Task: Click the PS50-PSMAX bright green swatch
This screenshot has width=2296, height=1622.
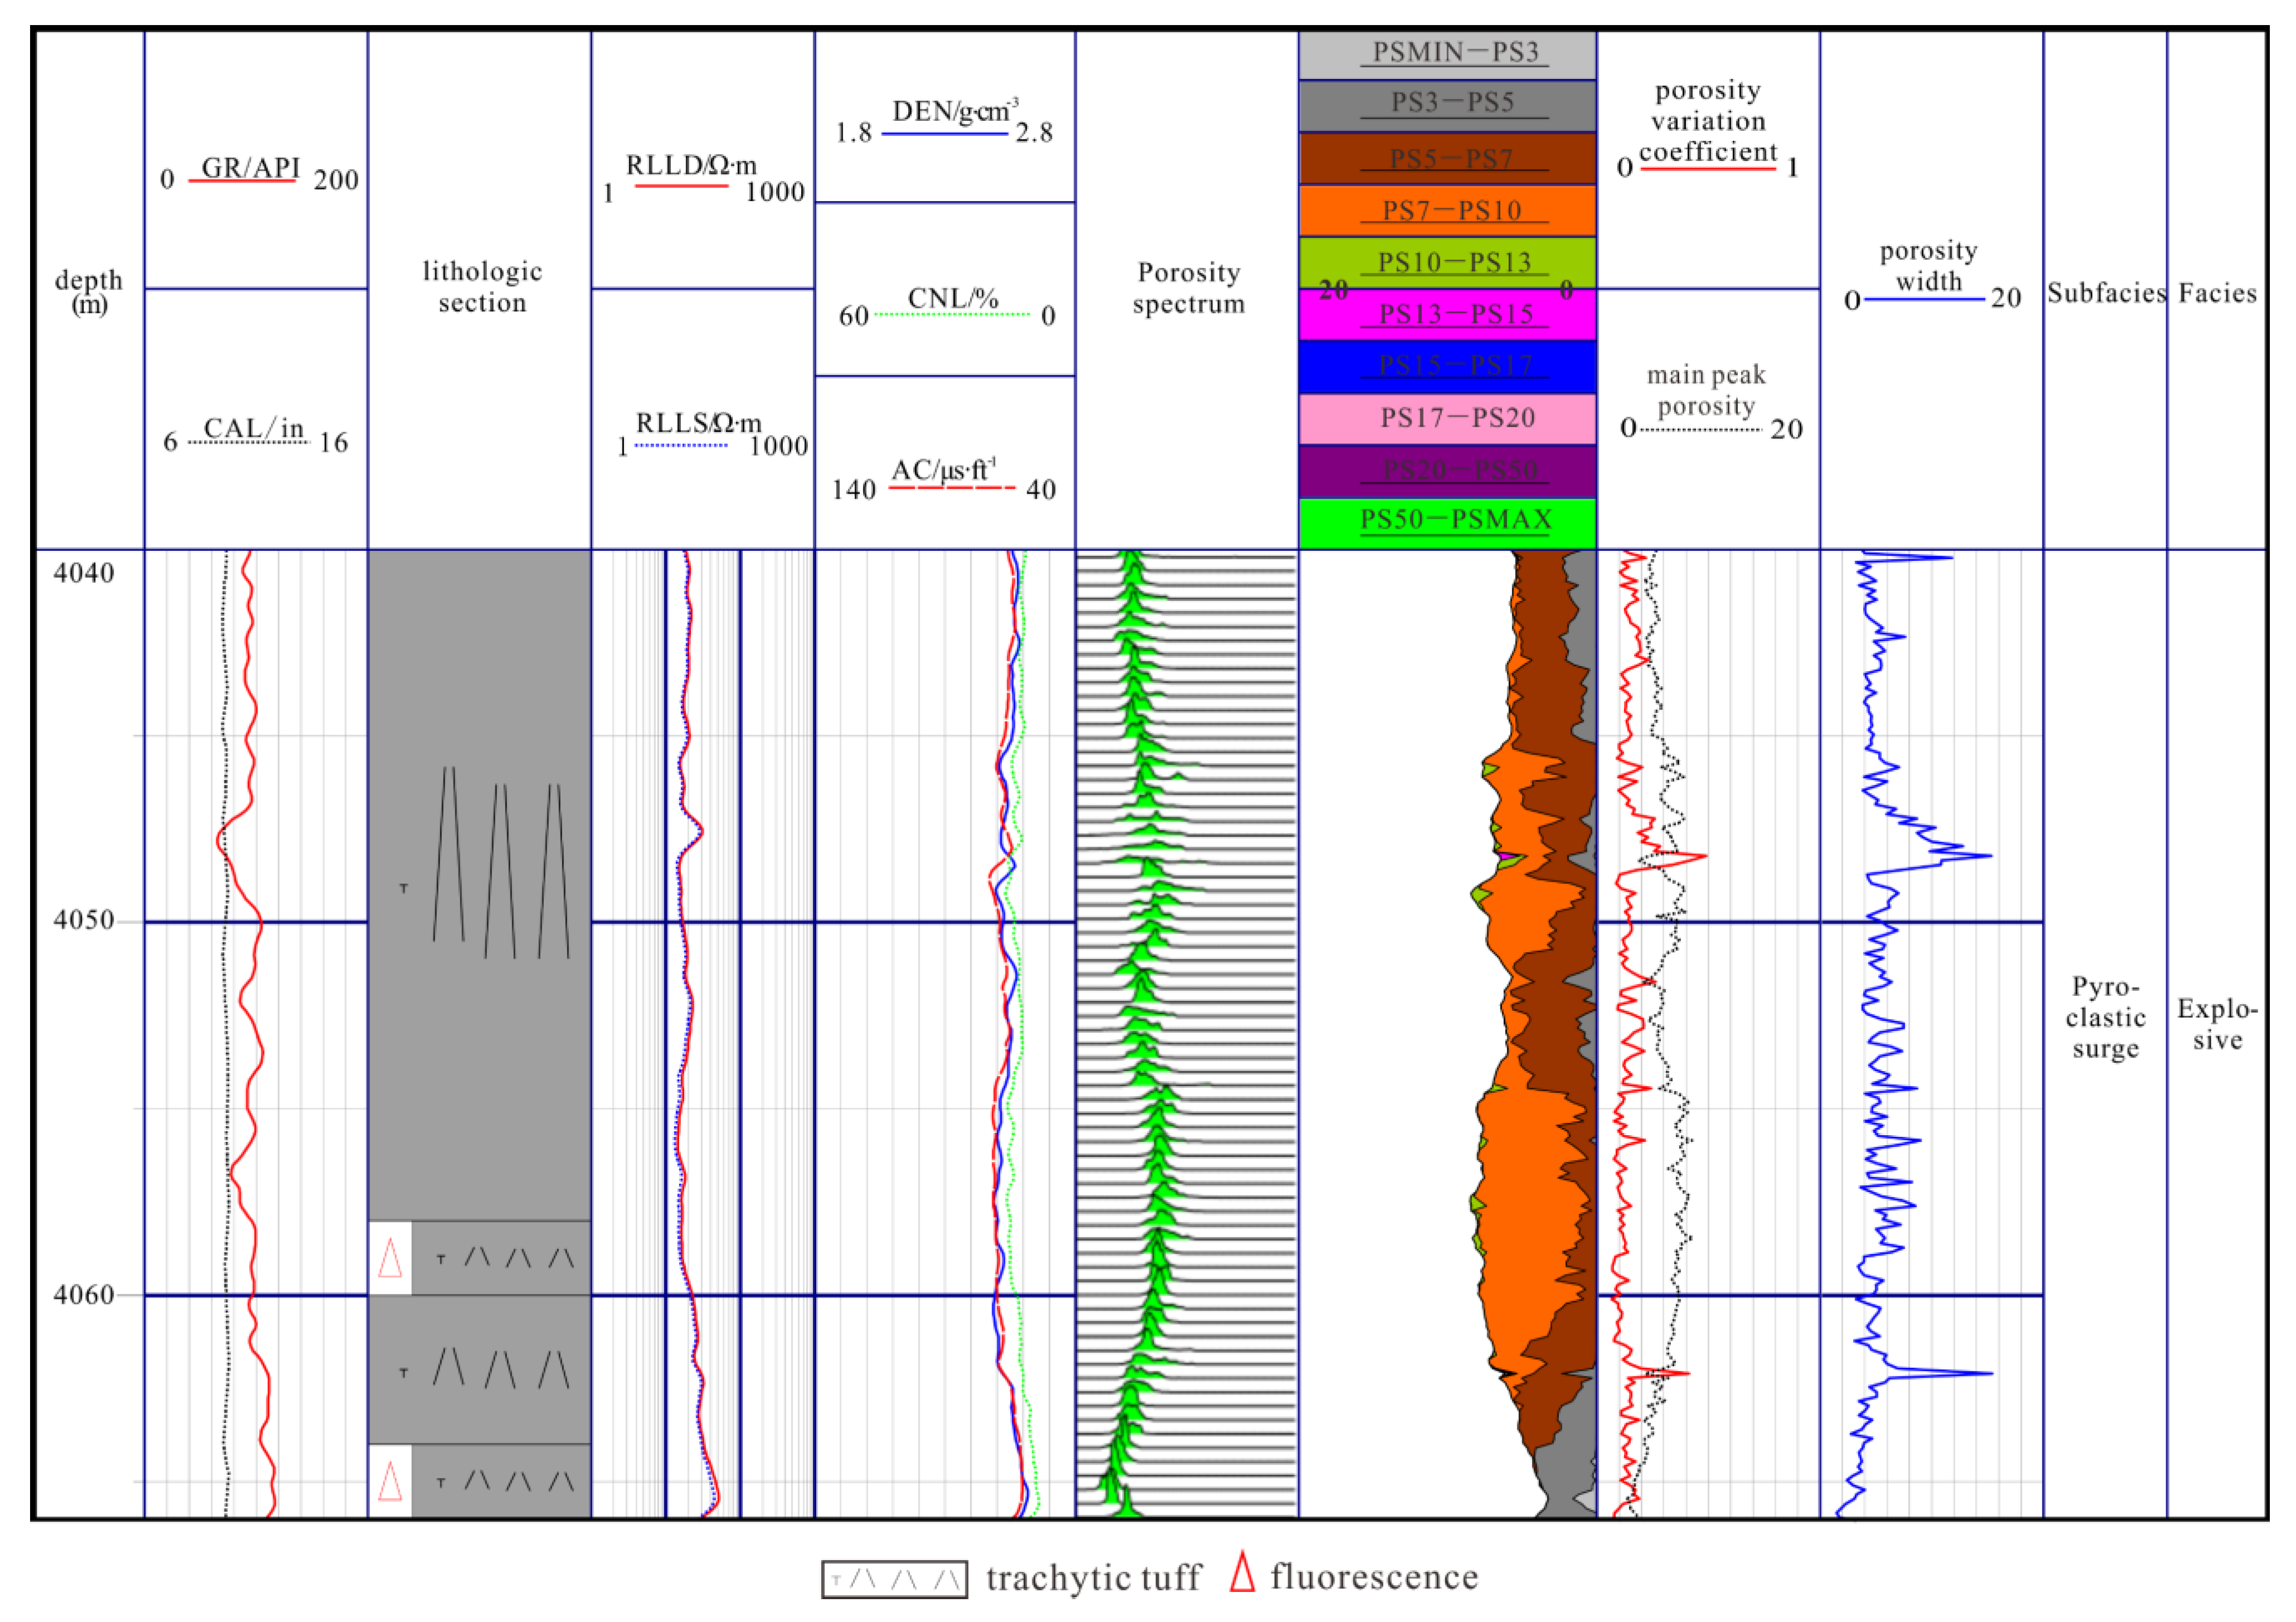Action: pos(1447,522)
